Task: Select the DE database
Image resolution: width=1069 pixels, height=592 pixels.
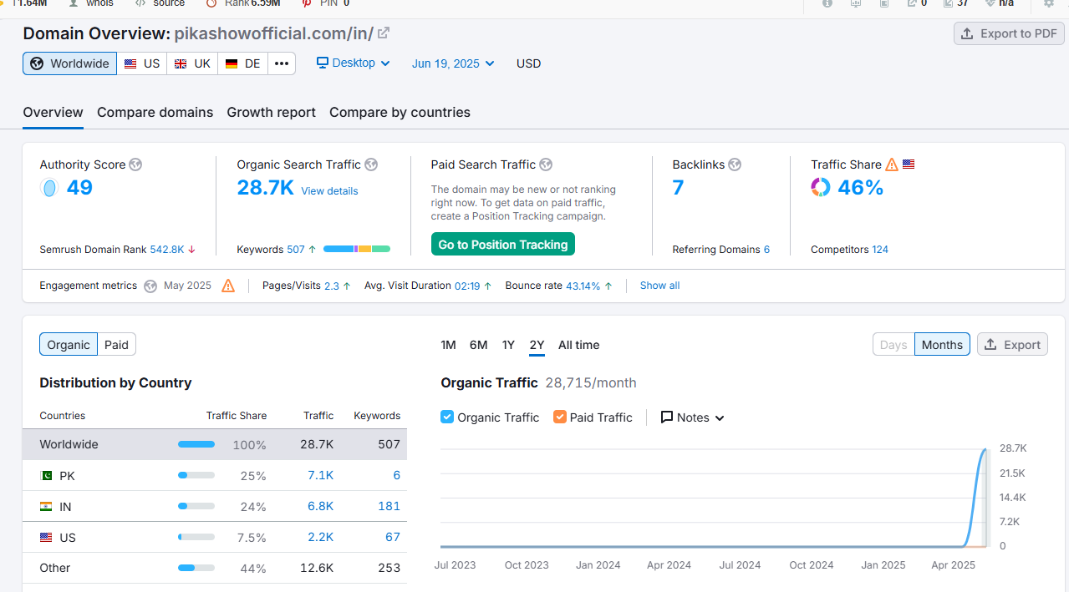Action: pyautogui.click(x=243, y=63)
